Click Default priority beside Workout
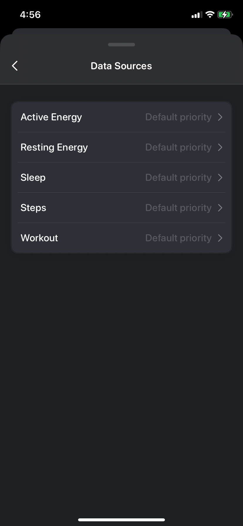243x526 pixels. pyautogui.click(x=178, y=238)
